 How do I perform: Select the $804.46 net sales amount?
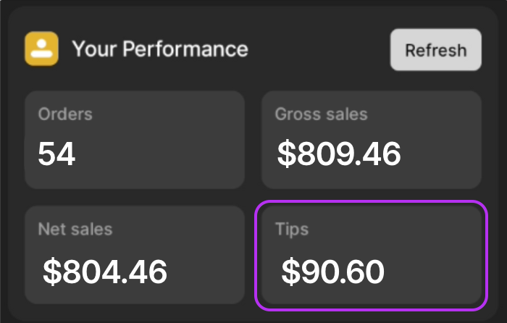coord(105,272)
